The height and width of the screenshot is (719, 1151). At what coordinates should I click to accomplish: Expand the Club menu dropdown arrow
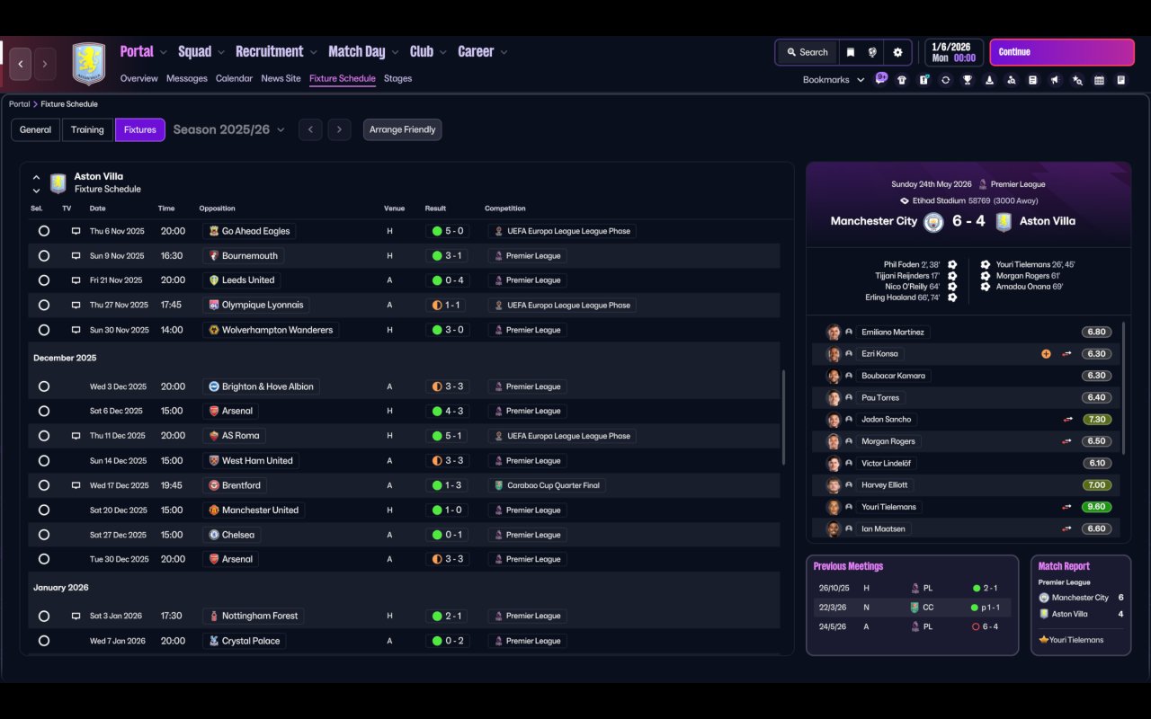click(442, 52)
